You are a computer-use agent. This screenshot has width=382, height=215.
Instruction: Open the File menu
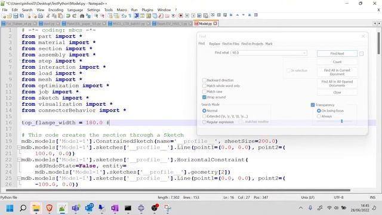[5, 10]
